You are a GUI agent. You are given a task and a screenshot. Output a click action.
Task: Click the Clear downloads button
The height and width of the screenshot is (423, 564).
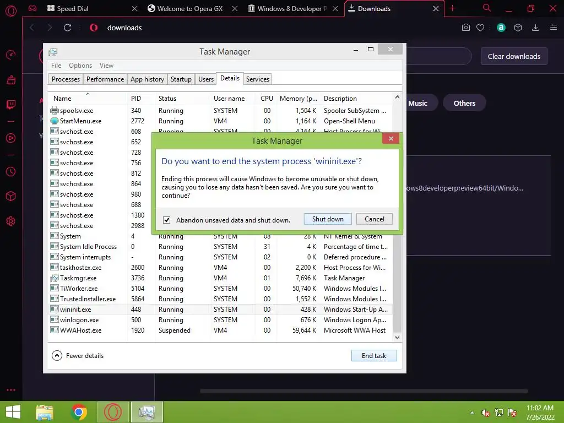pos(514,57)
